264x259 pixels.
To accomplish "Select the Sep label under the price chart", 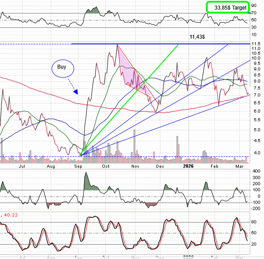I will [x=78, y=166].
